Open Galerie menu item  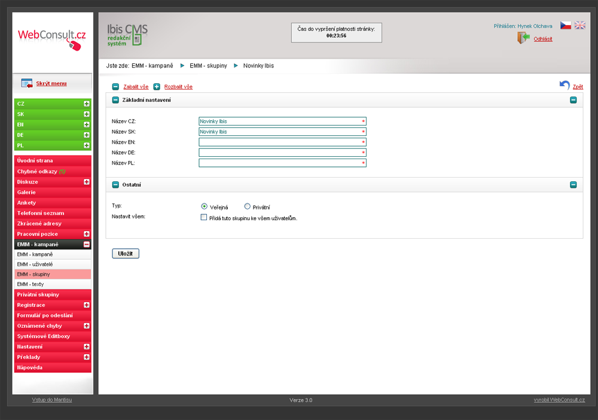(53, 192)
